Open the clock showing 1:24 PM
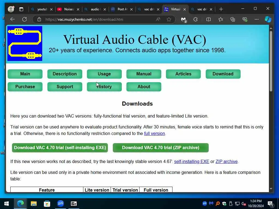 [256, 204]
